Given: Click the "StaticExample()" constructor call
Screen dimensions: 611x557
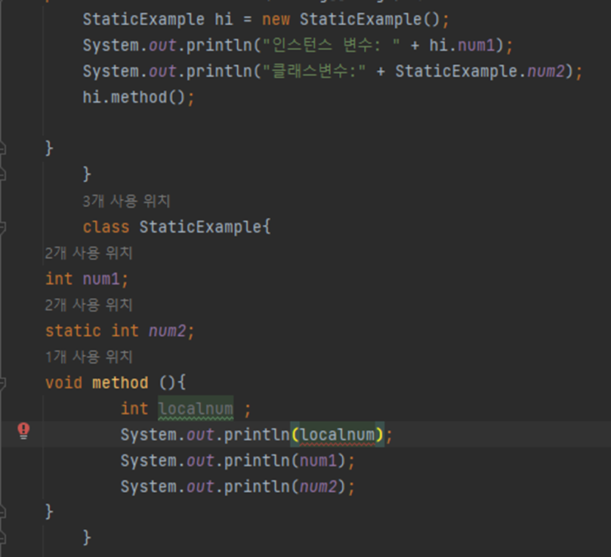Looking at the screenshot, I should (x=369, y=19).
